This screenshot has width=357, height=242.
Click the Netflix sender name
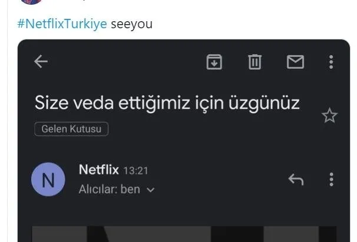pyautogui.click(x=98, y=170)
